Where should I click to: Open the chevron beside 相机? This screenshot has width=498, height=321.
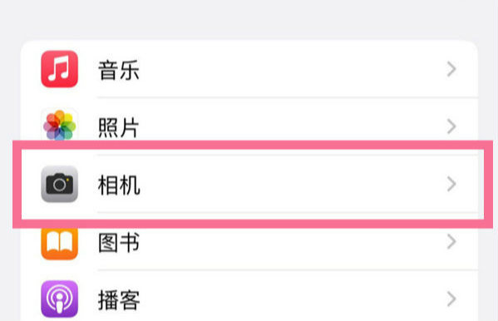[451, 184]
